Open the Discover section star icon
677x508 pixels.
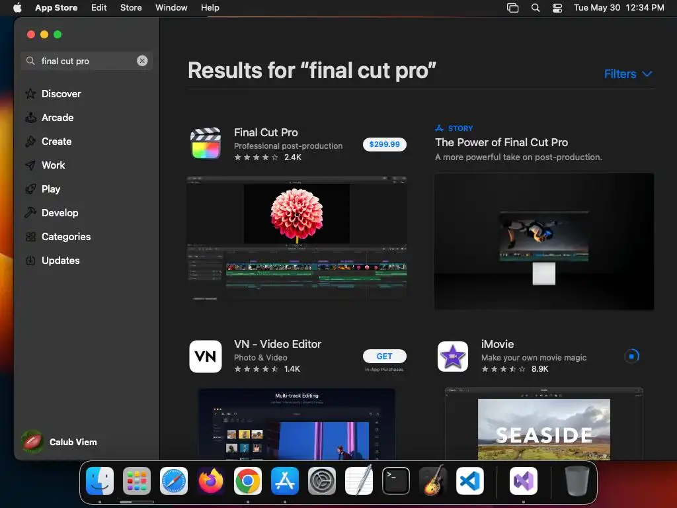point(30,94)
